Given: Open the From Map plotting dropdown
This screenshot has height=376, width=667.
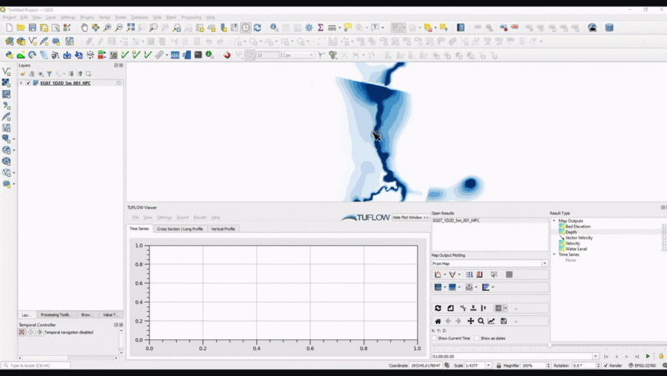Looking at the screenshot, I should click(489, 263).
